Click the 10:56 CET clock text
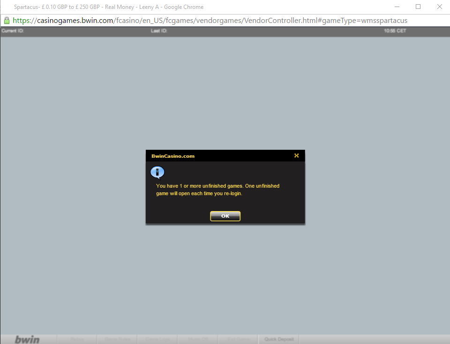Image resolution: width=450 pixels, height=344 pixels. 395,31
